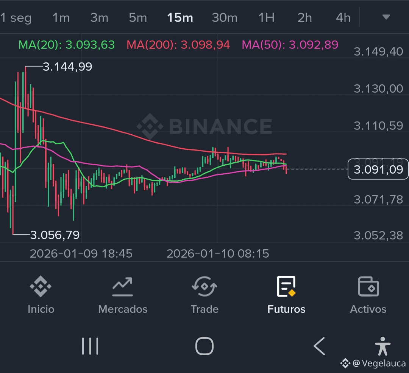The width and height of the screenshot is (409, 373).
Task: Open Activos wallet icon
Action: coord(368,287)
